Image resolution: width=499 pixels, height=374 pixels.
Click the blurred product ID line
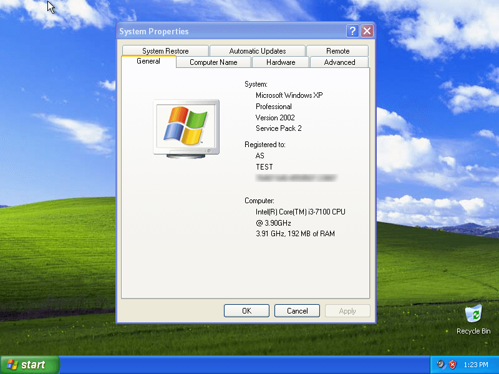pyautogui.click(x=296, y=178)
